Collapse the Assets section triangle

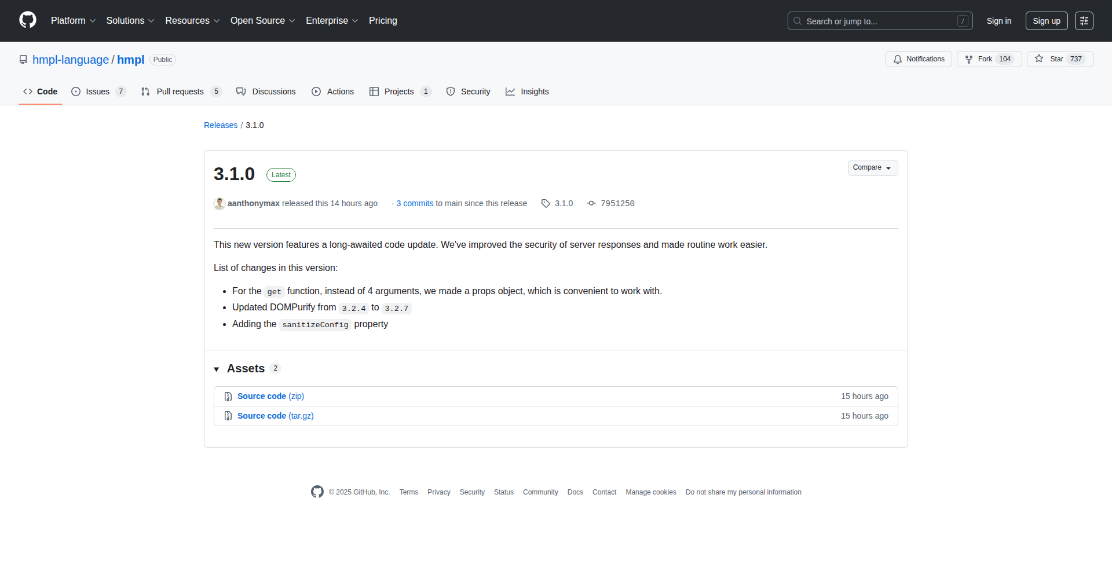pyautogui.click(x=217, y=369)
